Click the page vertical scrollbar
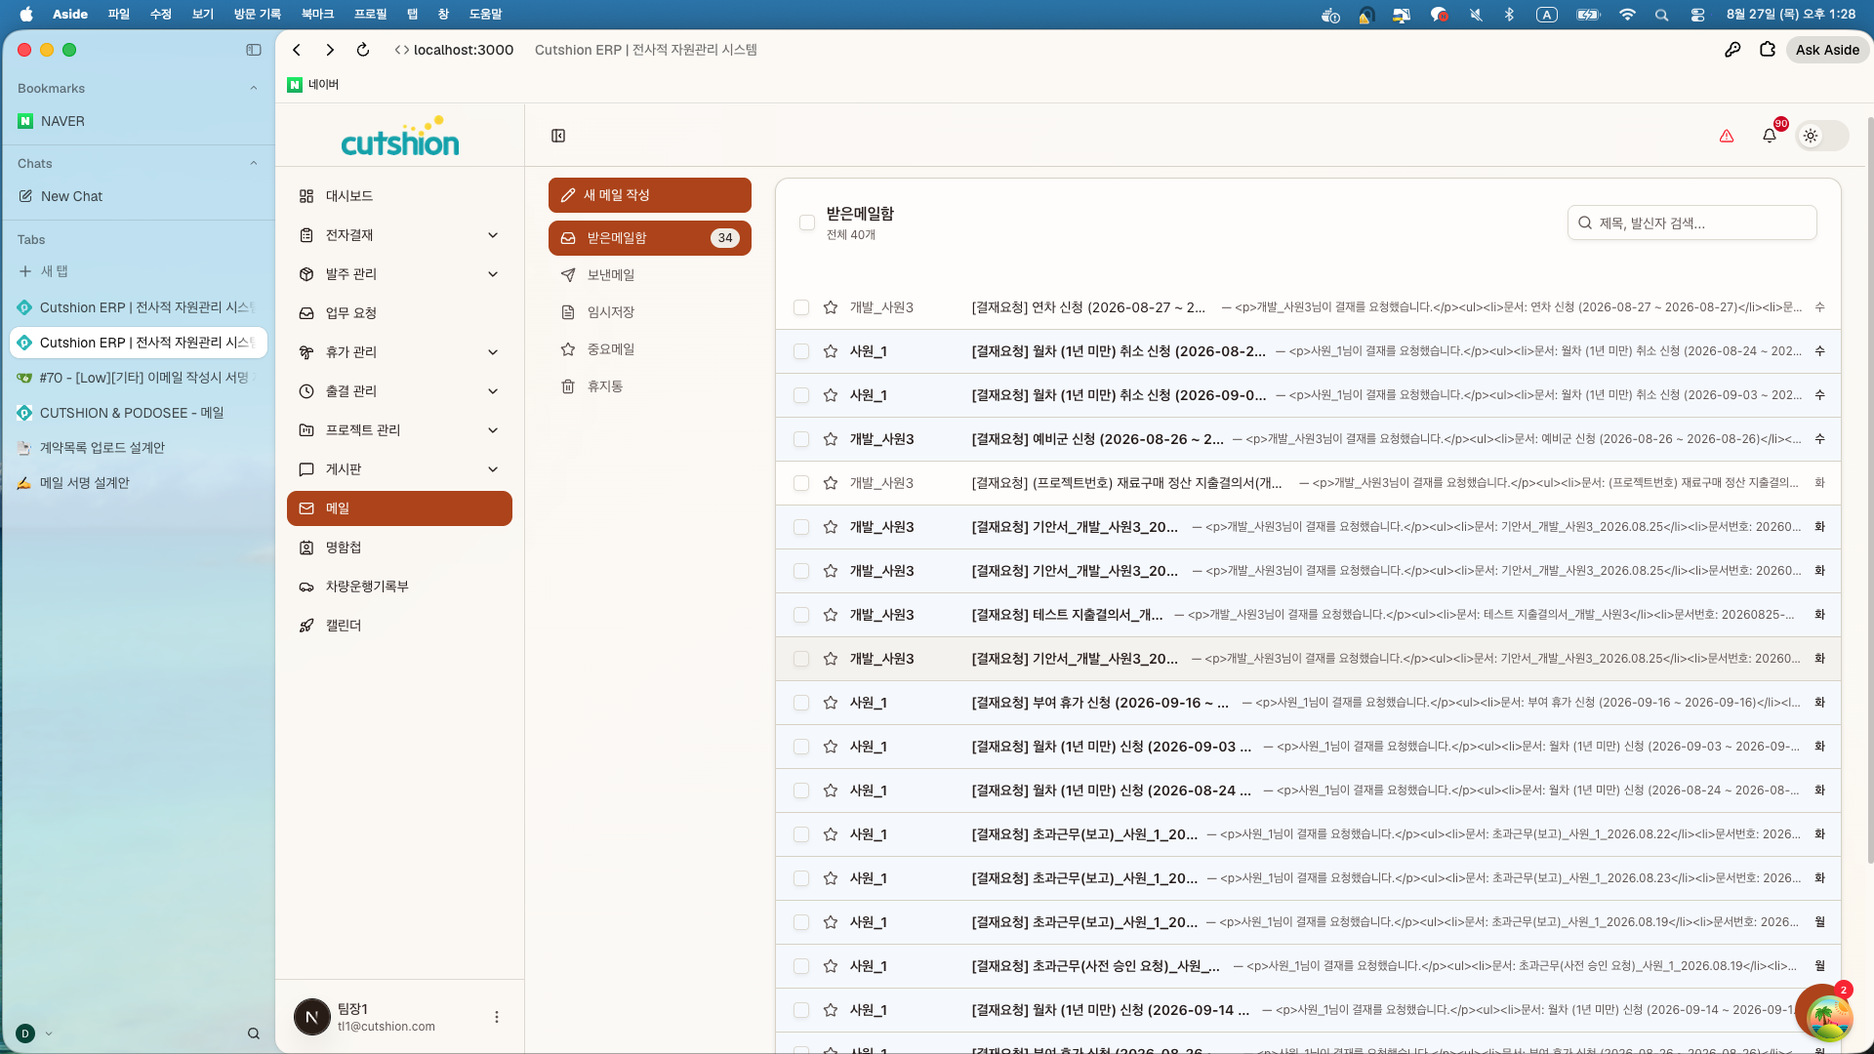Viewport: 1874px width, 1054px height. pos(1869,488)
